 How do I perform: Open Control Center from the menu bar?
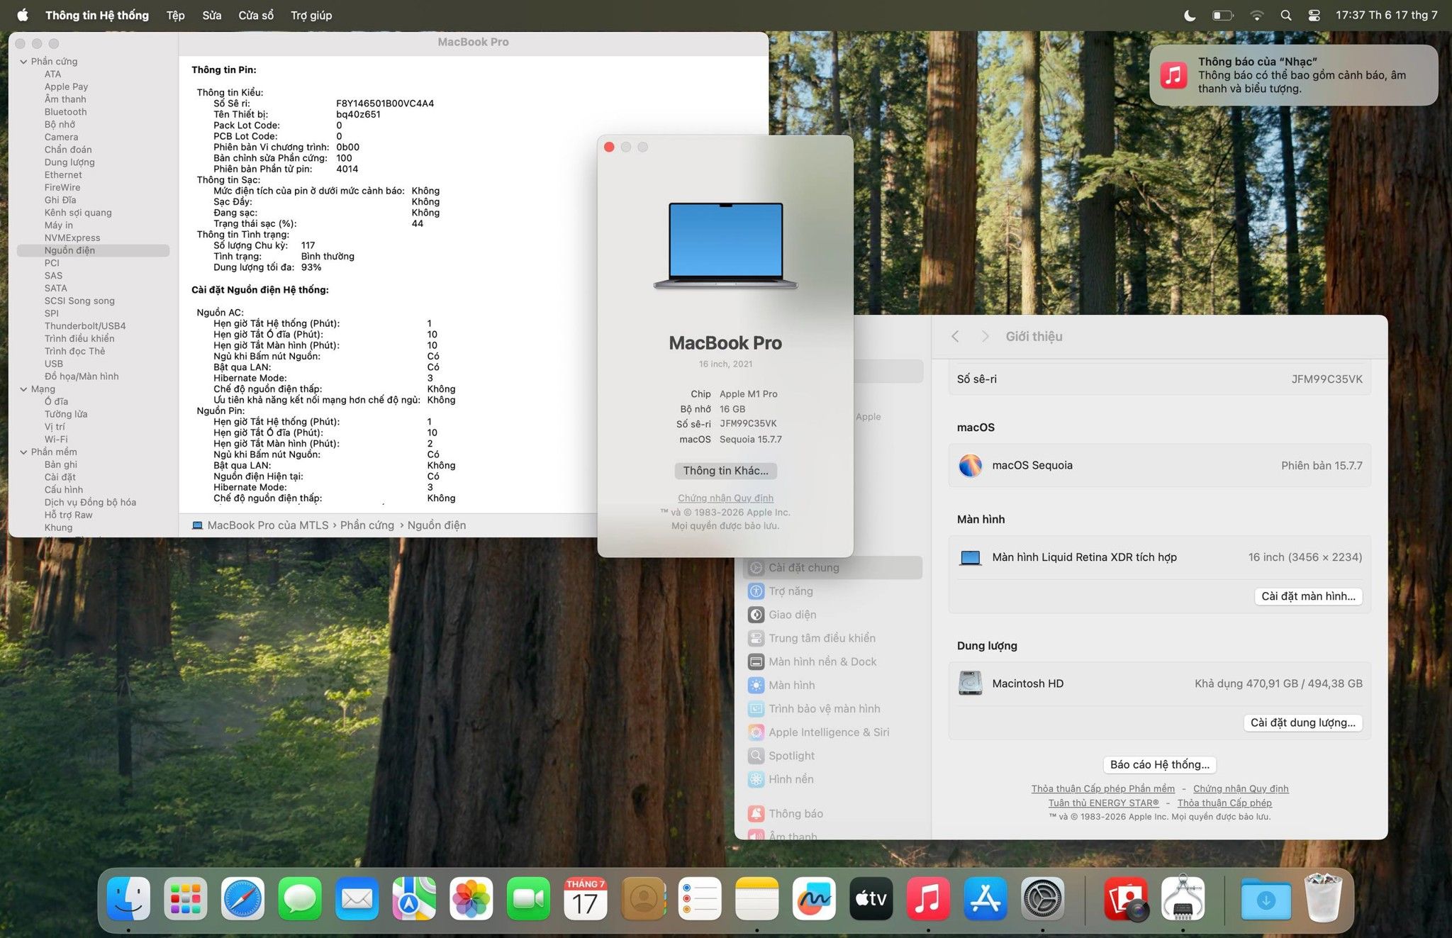click(x=1314, y=15)
